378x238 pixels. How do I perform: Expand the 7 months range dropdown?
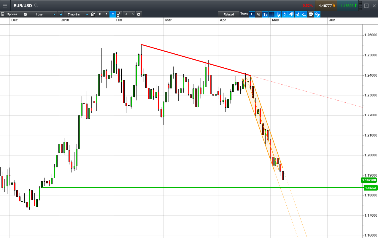click(76, 14)
